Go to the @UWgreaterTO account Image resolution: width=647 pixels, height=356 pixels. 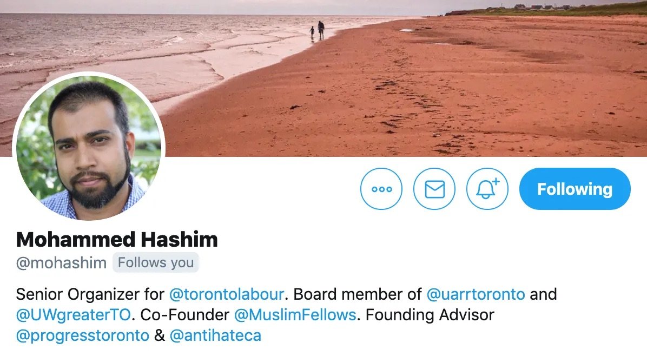click(74, 315)
